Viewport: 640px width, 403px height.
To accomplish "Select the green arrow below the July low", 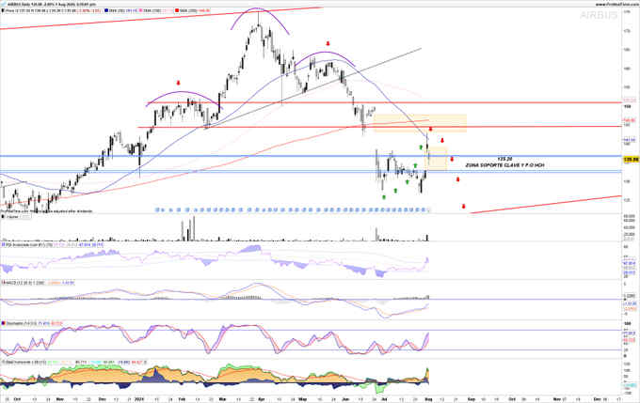I will [x=384, y=197].
